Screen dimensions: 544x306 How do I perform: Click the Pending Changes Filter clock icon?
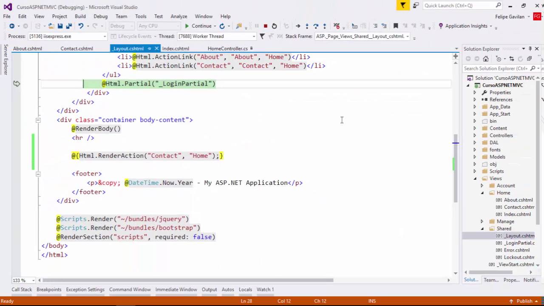(x=499, y=59)
